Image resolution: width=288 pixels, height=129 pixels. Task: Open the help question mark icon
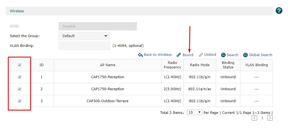[279, 11]
